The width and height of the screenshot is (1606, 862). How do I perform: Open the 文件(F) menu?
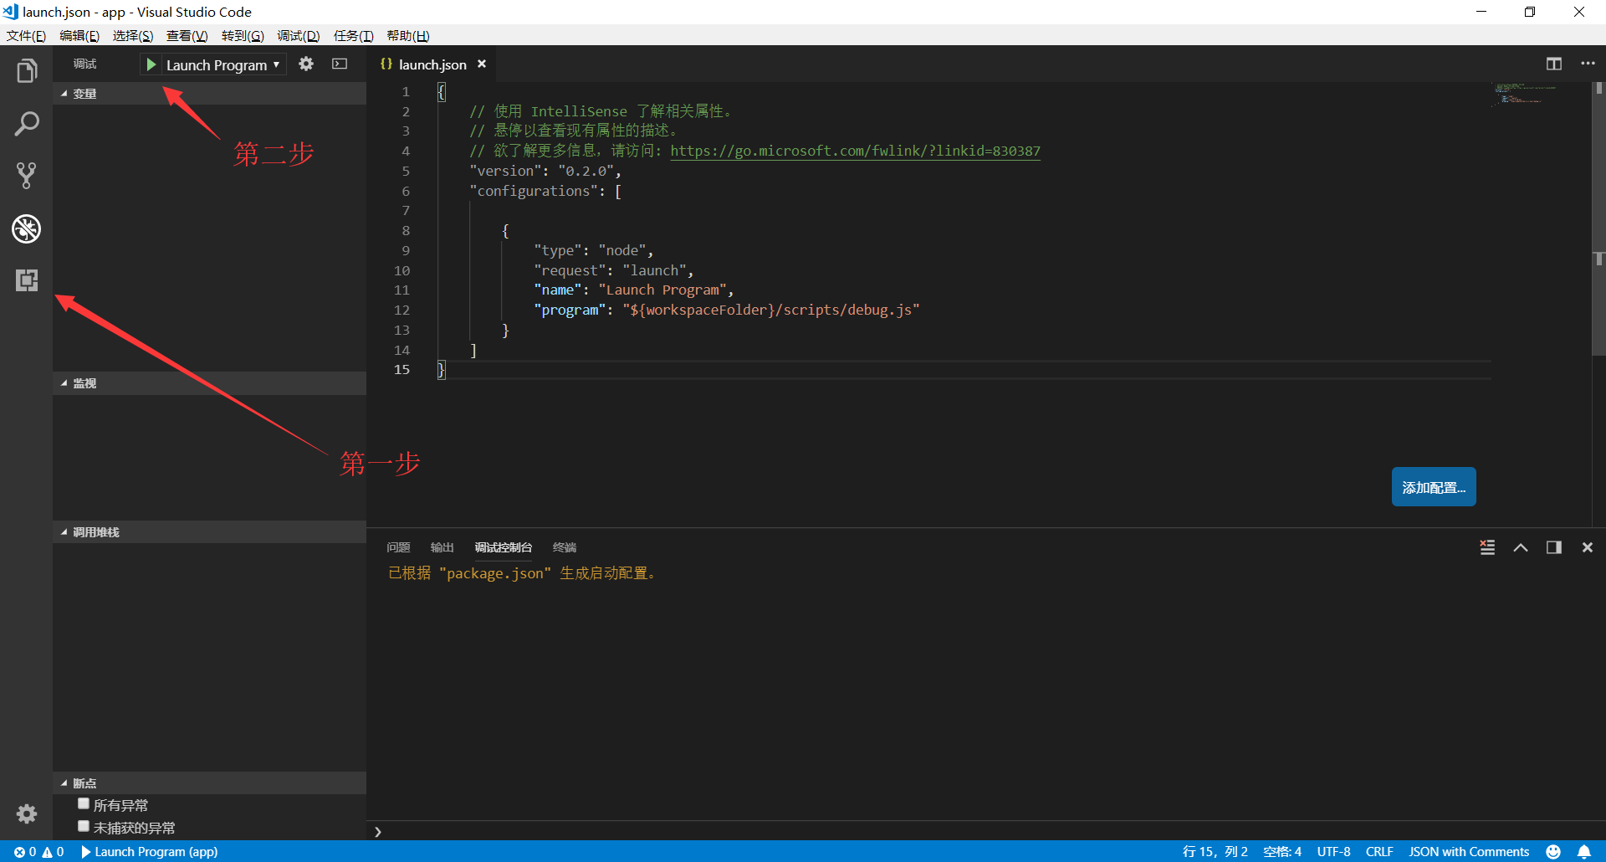26,36
